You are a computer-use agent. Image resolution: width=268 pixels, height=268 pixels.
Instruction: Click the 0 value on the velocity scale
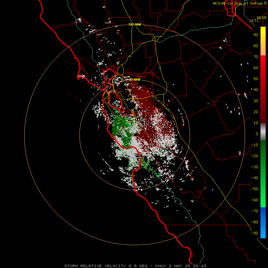(x=257, y=134)
